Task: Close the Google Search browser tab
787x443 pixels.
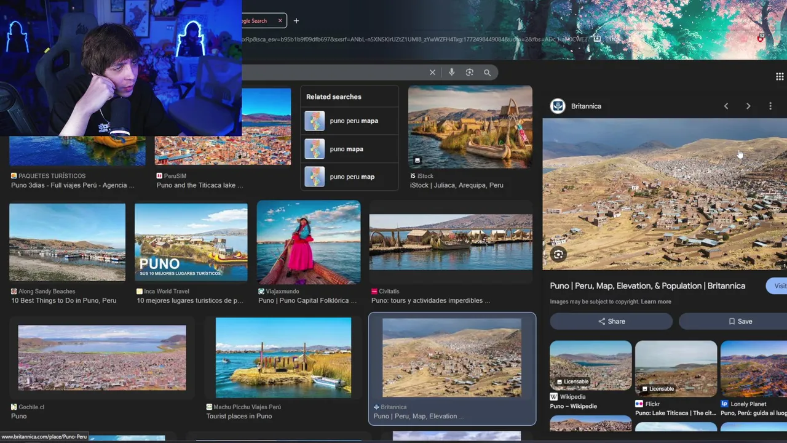Action: click(280, 21)
